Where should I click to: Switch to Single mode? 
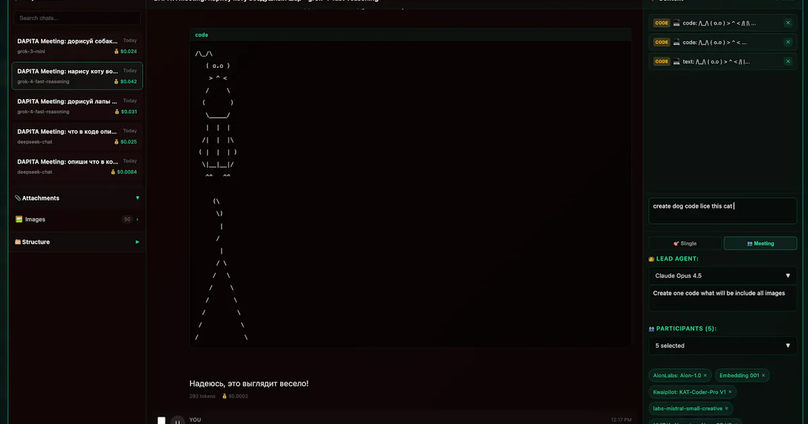(685, 244)
